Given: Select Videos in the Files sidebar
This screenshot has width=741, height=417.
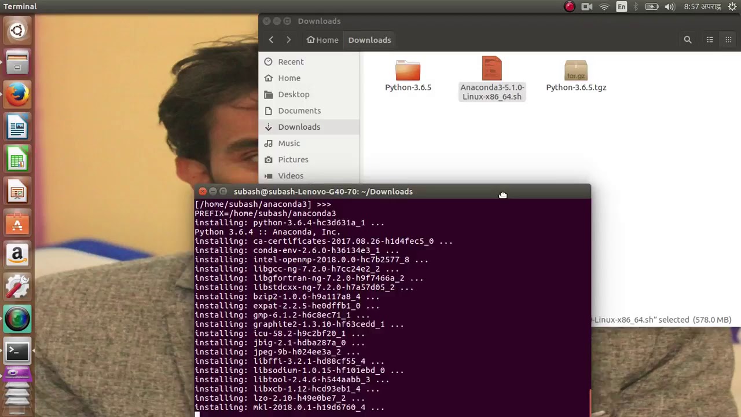Looking at the screenshot, I should click(309, 175).
